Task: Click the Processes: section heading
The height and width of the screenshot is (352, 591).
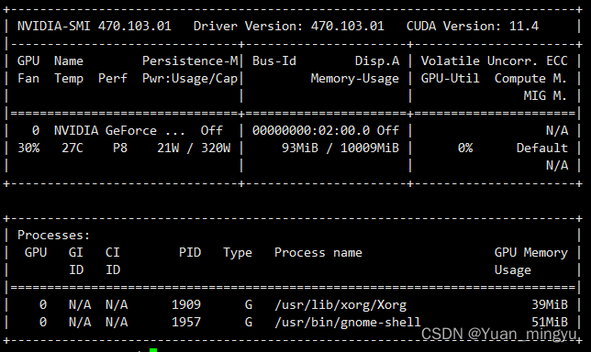Action: click(54, 236)
